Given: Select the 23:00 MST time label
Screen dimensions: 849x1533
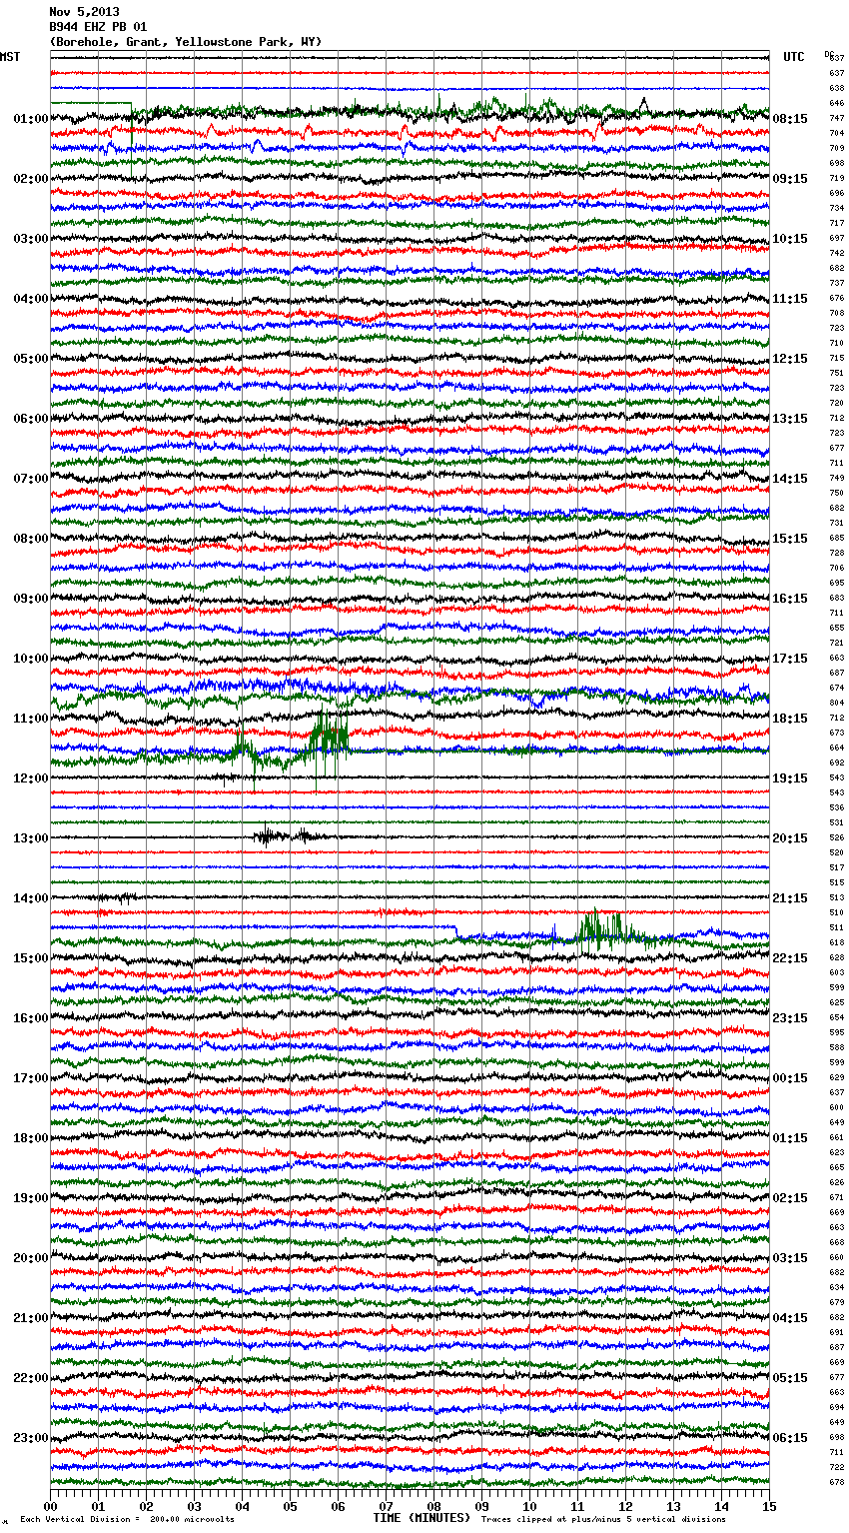Looking at the screenshot, I should 30,1438.
